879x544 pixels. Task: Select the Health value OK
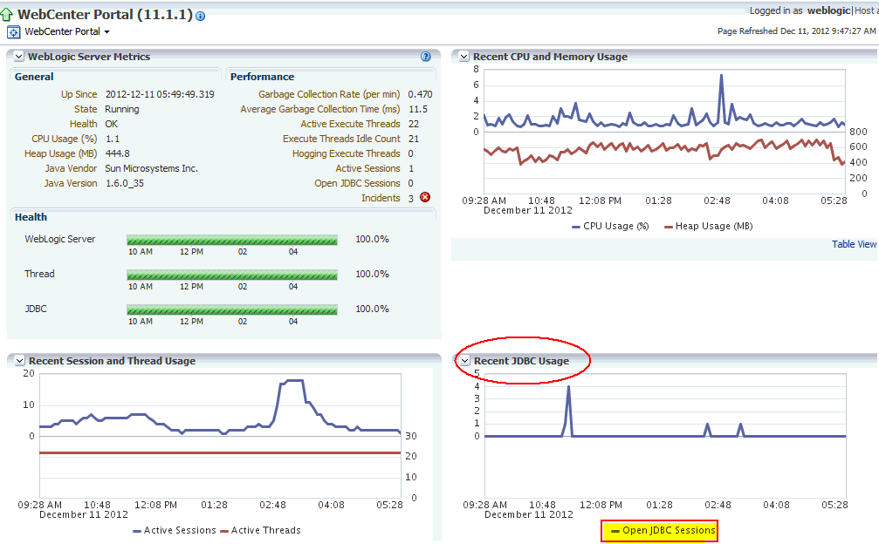click(x=112, y=124)
